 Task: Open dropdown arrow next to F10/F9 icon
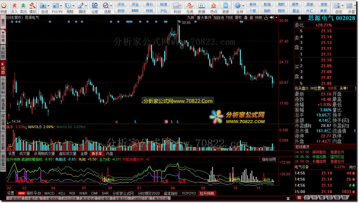coord(61,5)
